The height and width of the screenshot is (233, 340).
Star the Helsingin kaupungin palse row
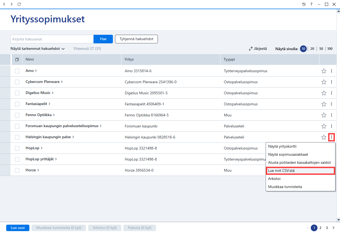point(324,137)
